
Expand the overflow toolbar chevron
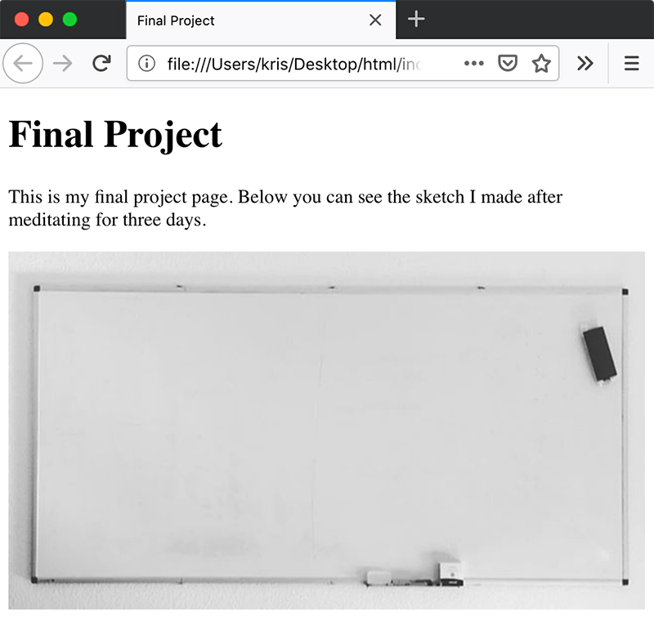[x=585, y=63]
